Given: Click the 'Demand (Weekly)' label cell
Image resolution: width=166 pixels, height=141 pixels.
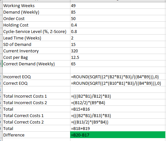Looking at the screenshot, I should coord(36,12).
